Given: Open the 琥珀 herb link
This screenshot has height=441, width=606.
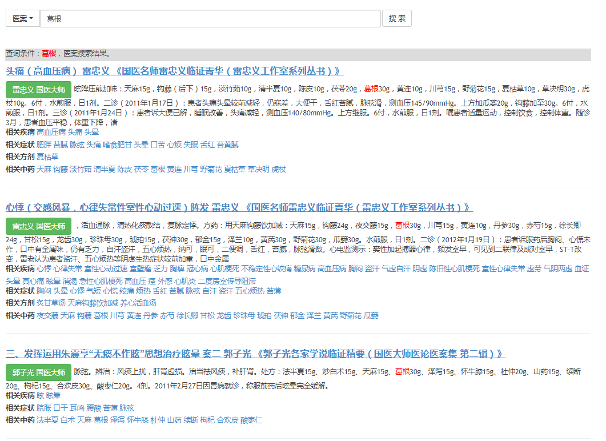Looking at the screenshot, I should pos(264,316).
